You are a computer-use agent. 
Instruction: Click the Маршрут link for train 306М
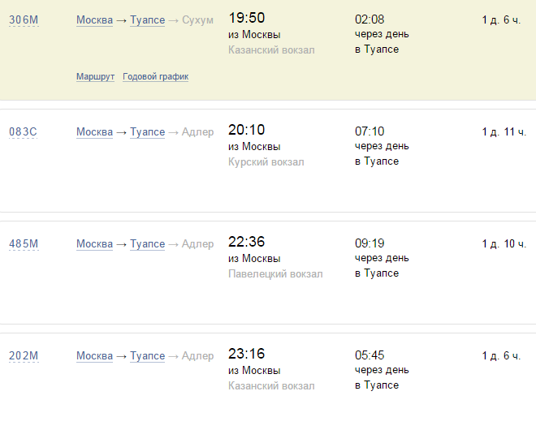pos(95,77)
